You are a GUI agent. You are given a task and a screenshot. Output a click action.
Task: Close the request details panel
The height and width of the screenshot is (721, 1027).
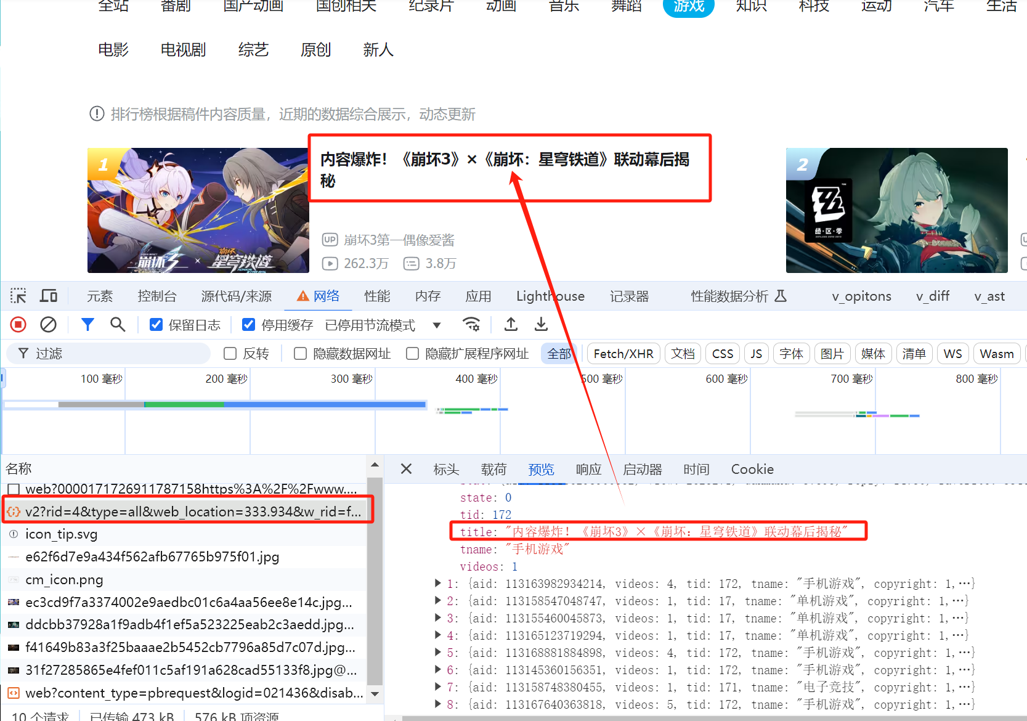[406, 469]
